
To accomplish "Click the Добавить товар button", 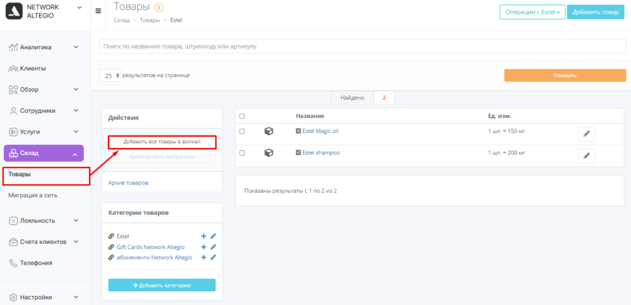I will (596, 12).
